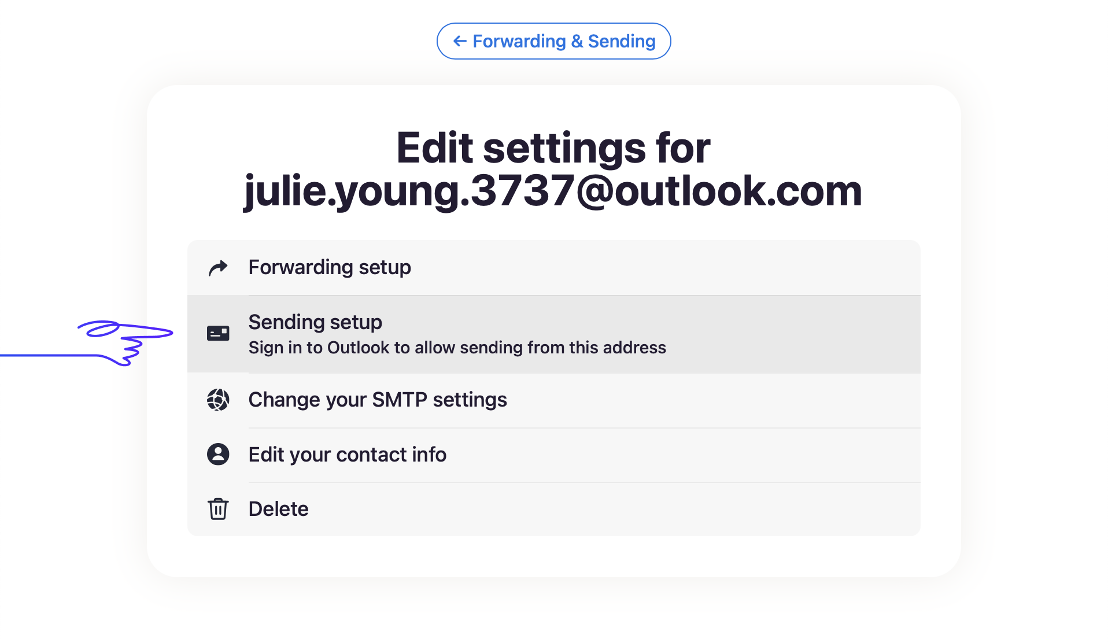Click empty space in Delete row
This screenshot has height=642, width=1108.
pos(613,509)
